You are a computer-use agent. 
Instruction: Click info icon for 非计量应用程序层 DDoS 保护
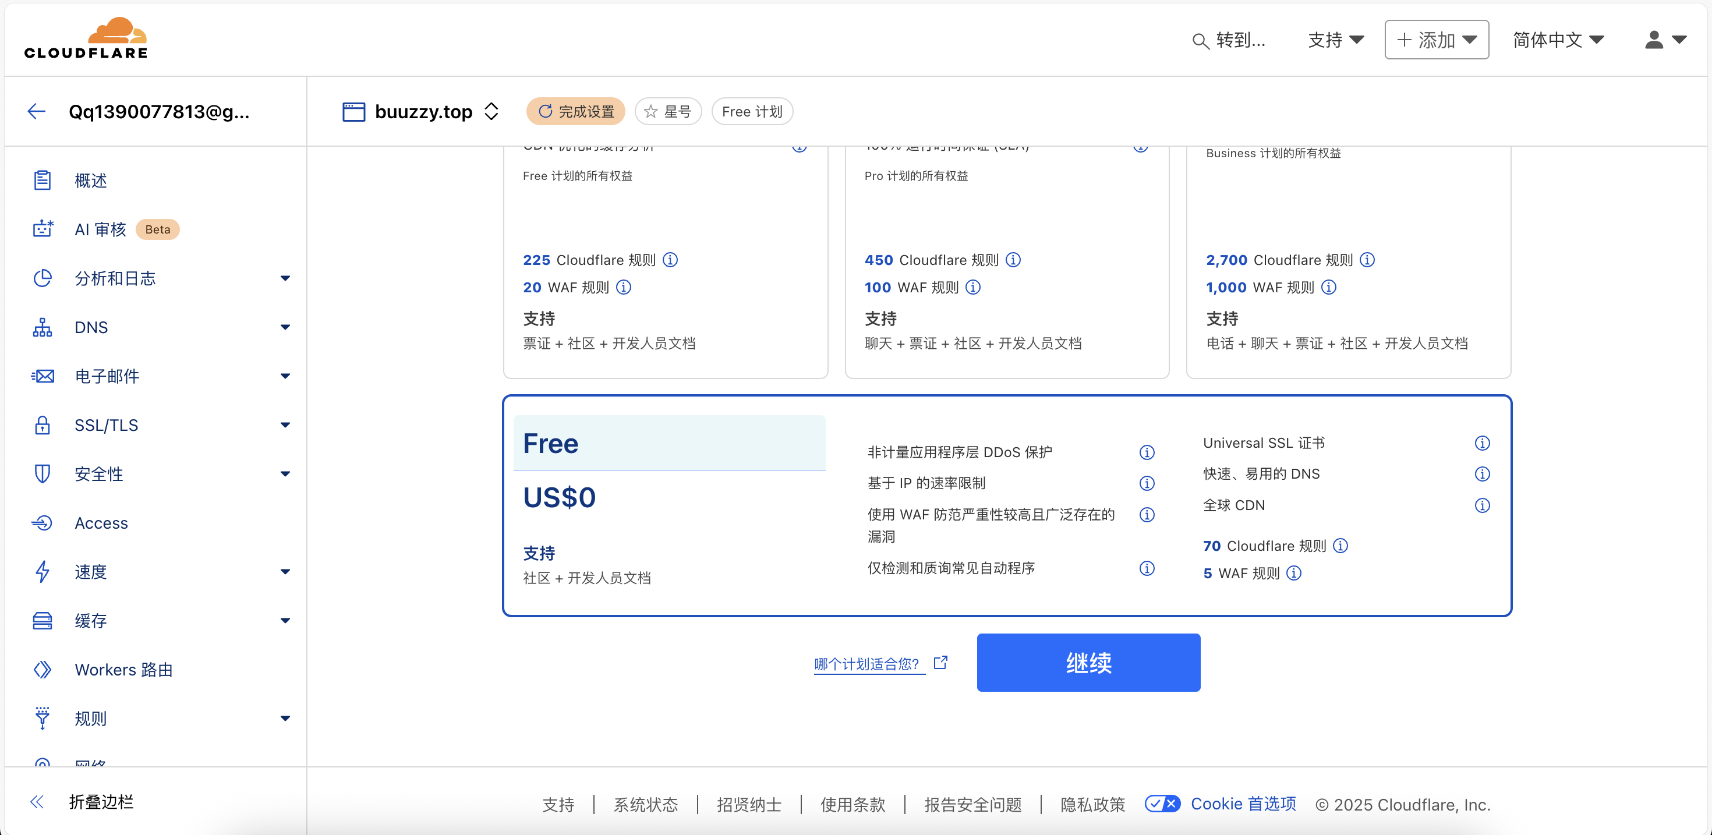pyautogui.click(x=1147, y=452)
